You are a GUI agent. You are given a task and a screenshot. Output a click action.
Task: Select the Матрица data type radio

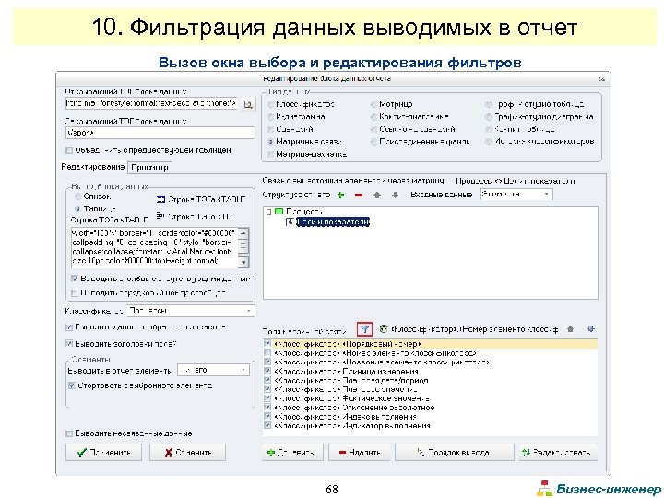pyautogui.click(x=373, y=104)
